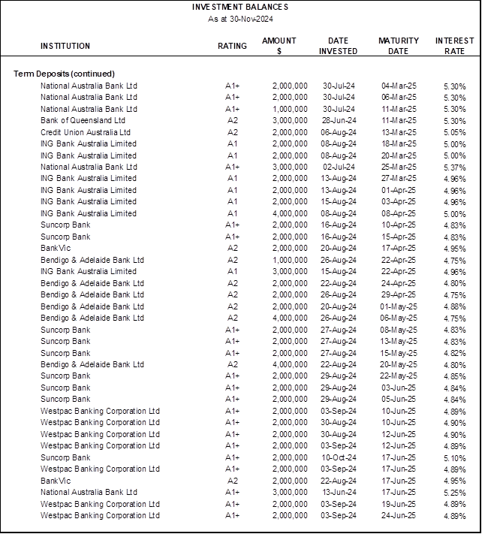Select maturity date 20-May-25
The image size is (482, 534).
[399, 365]
